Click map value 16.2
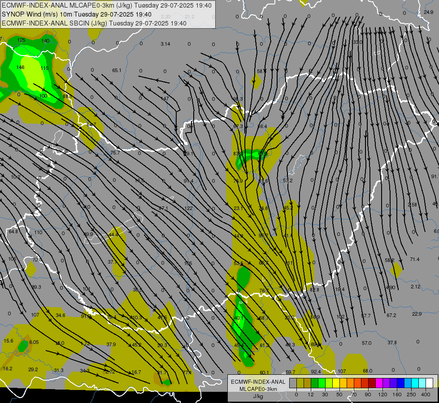439x403 pixels. (x=8, y=369)
